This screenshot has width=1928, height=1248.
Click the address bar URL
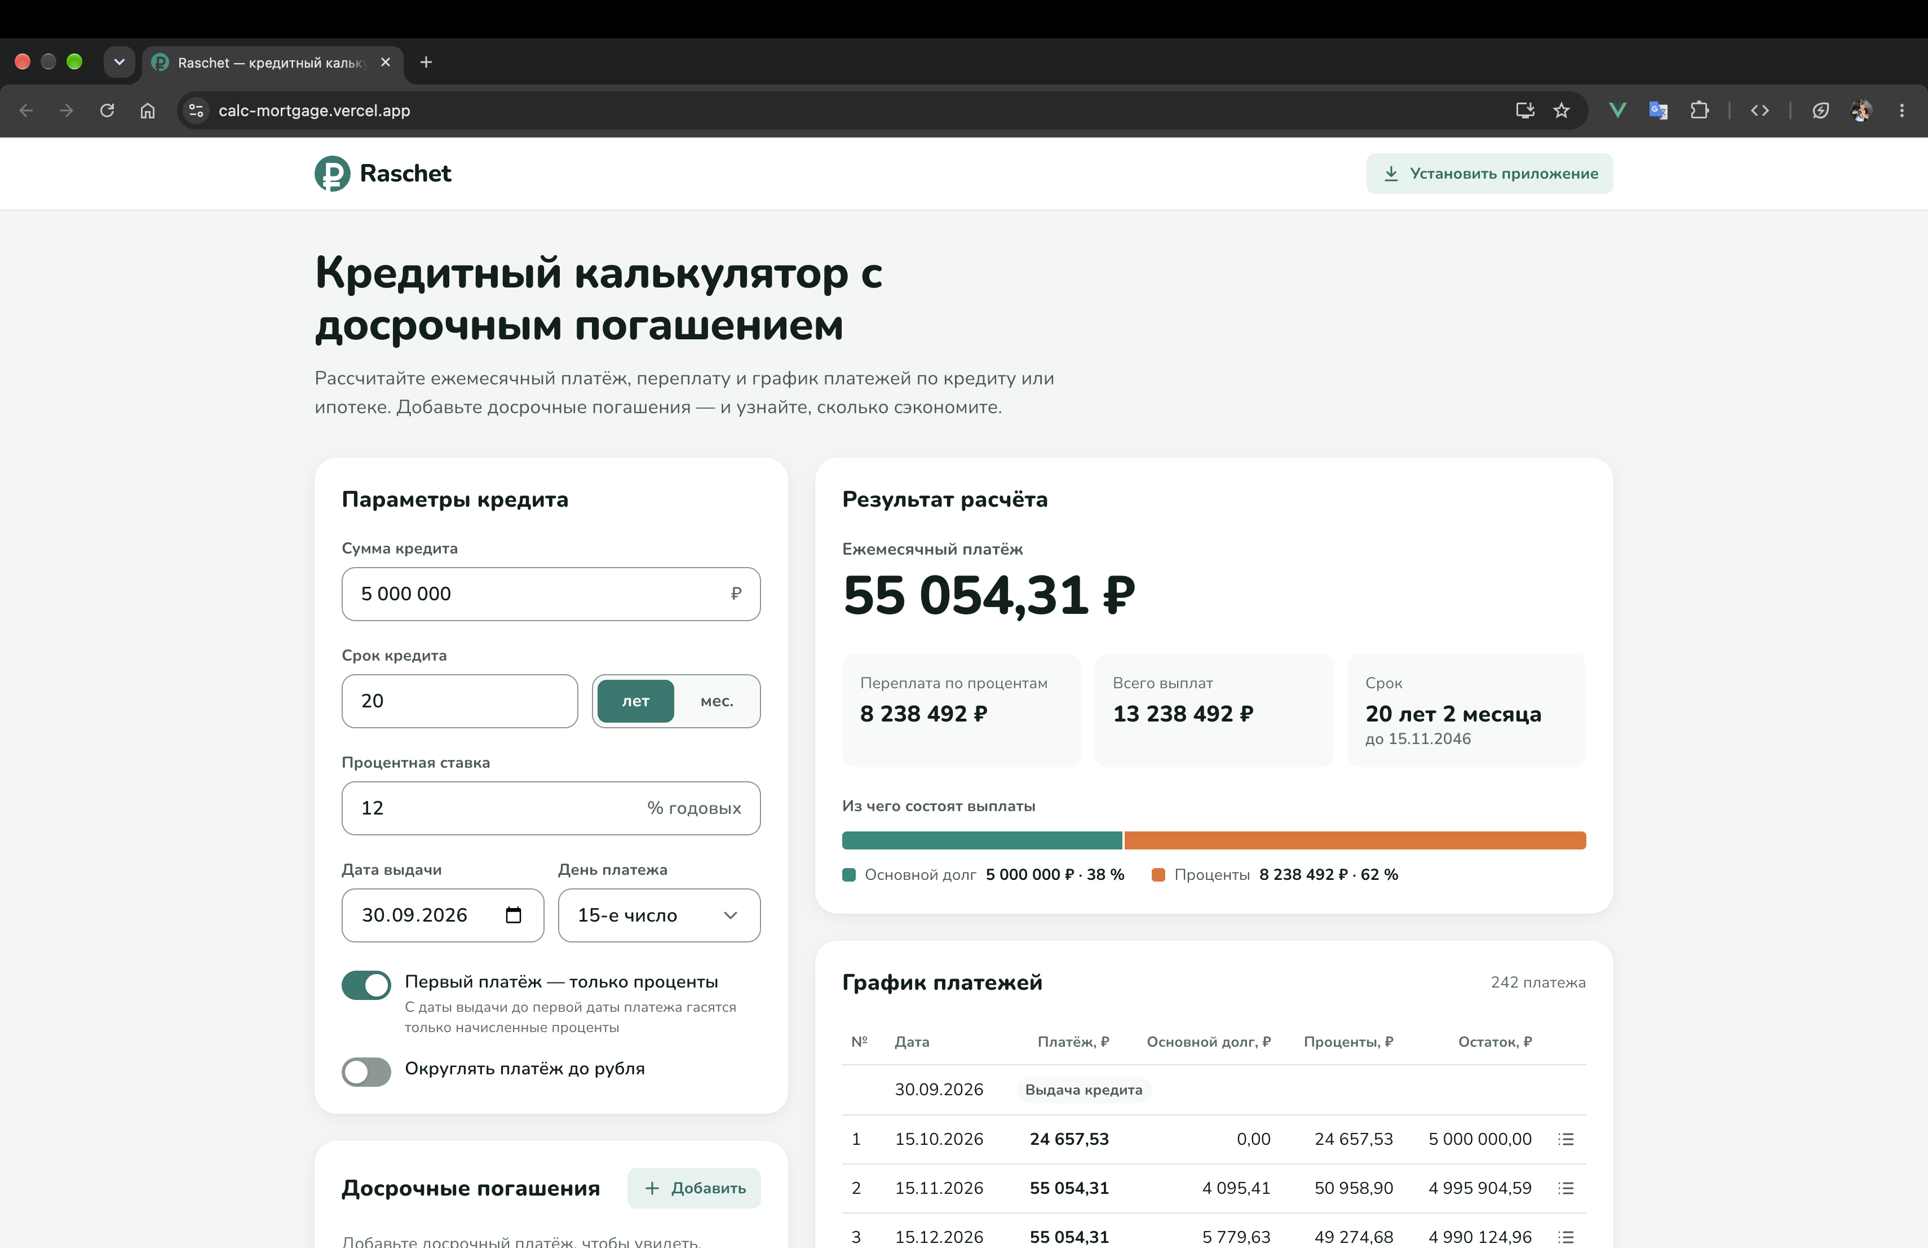point(315,110)
